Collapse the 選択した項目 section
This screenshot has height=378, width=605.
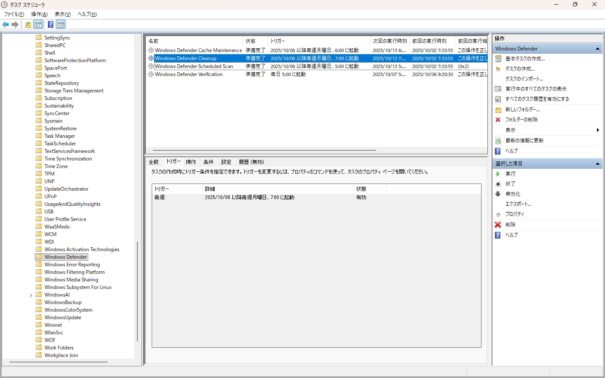pyautogui.click(x=597, y=164)
